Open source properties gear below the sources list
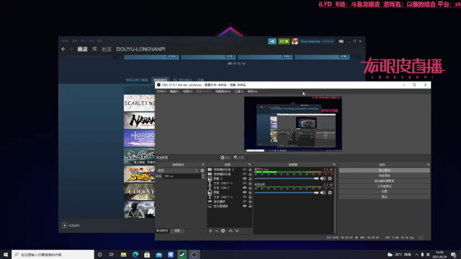The image size is (461, 259). pos(223,231)
